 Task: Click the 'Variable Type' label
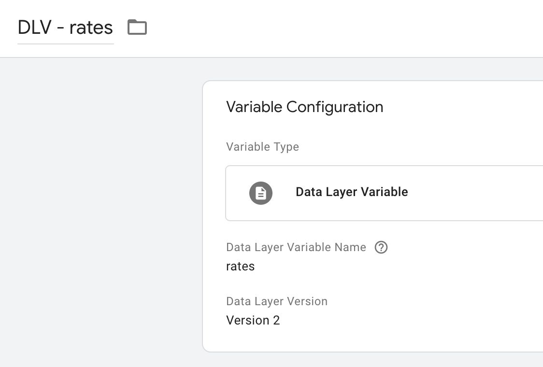click(262, 147)
